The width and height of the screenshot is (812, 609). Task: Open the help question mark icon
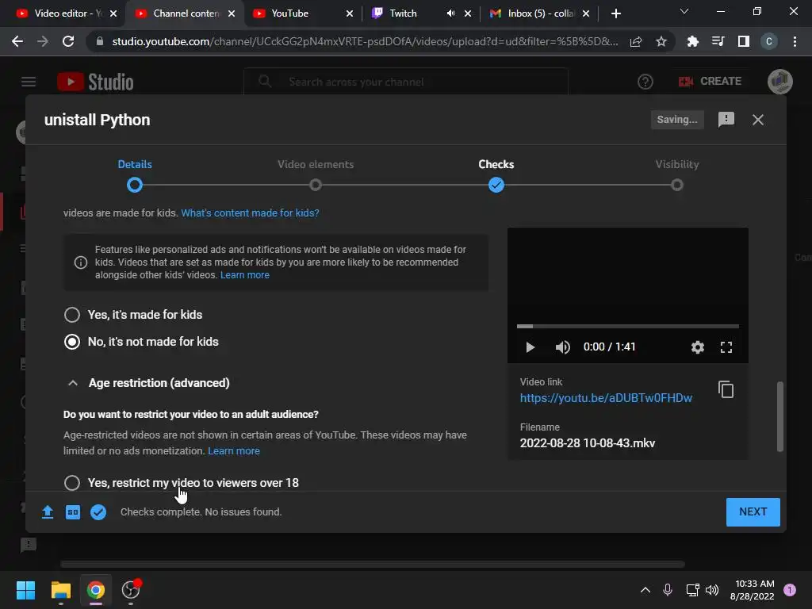[x=645, y=82]
